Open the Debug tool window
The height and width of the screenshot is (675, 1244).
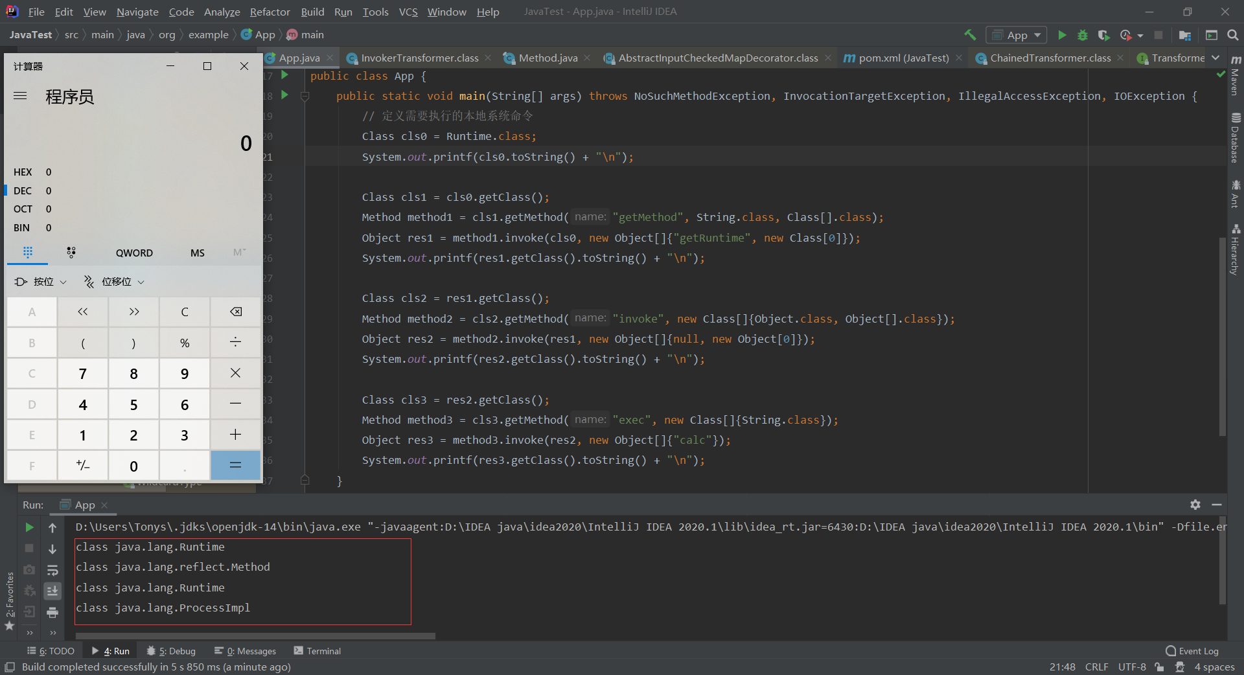pos(171,651)
